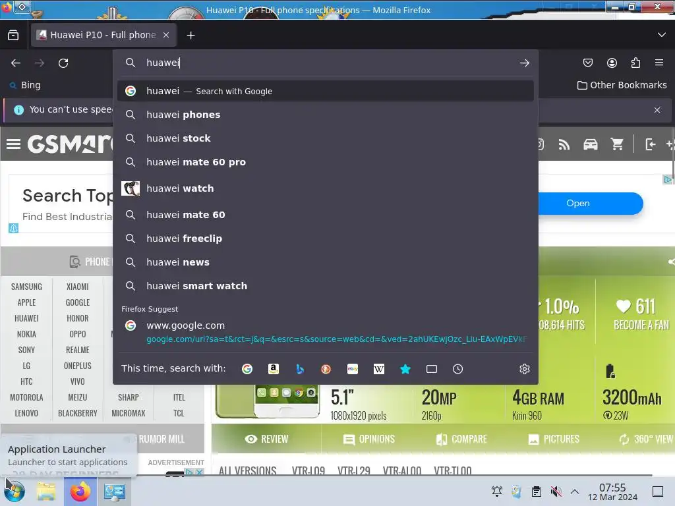The width and height of the screenshot is (675, 506).
Task: Click the Firefox taskbar icon
Action: point(80,492)
